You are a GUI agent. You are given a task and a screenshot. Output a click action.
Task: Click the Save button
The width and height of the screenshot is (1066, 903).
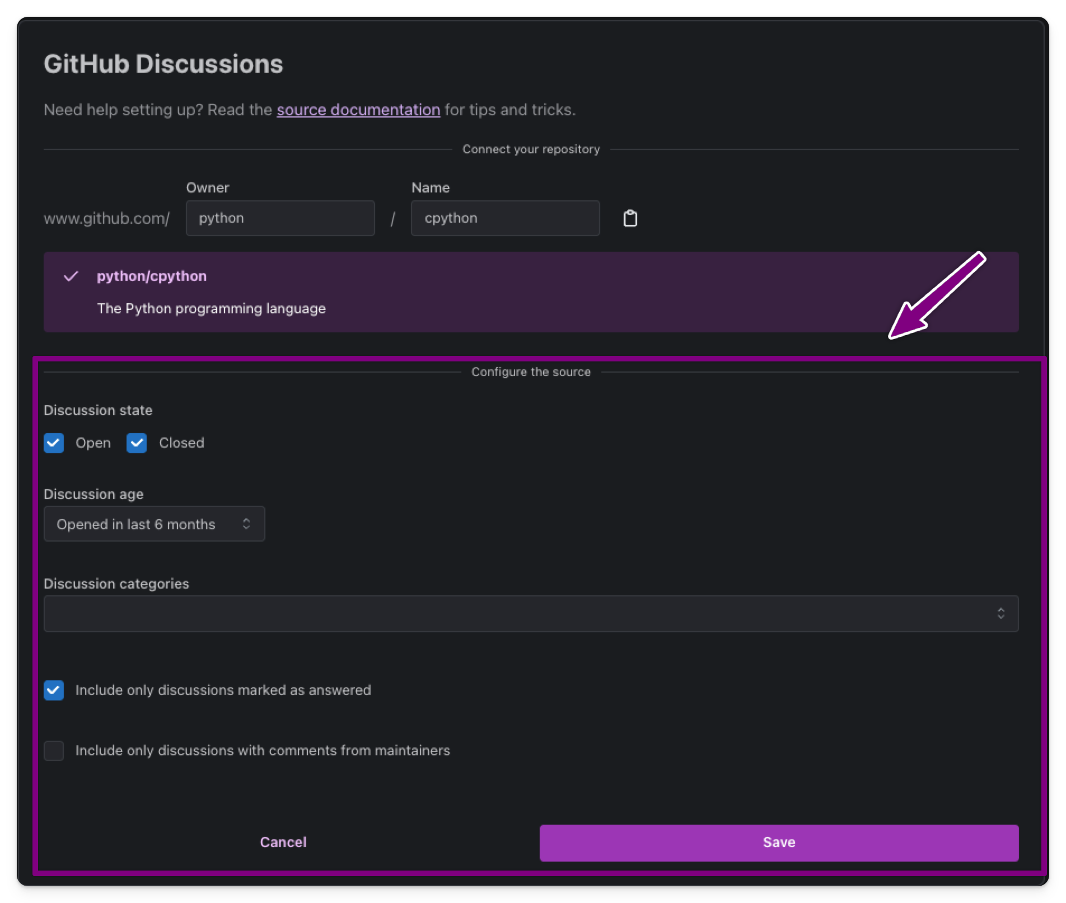coord(779,843)
